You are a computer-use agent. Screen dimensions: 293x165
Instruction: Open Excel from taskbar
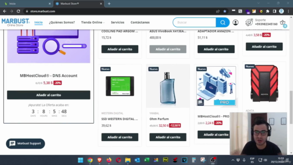146,160
